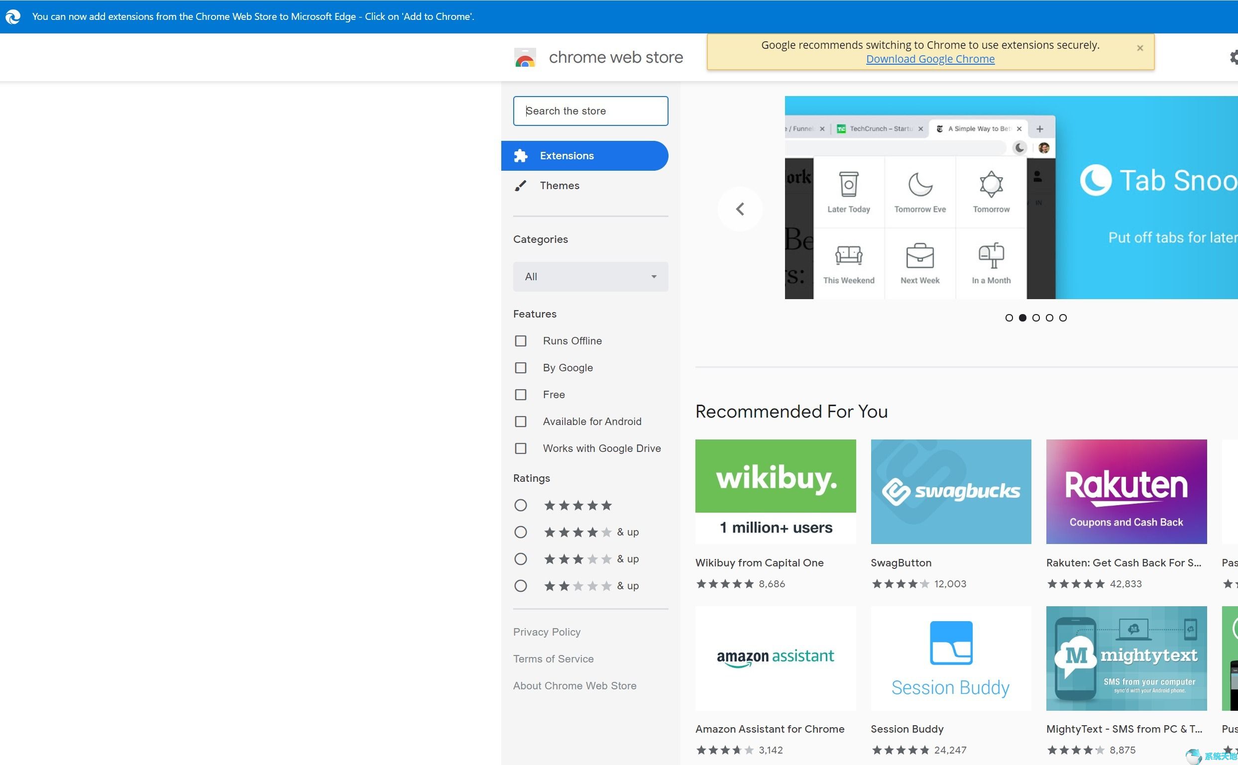The image size is (1238, 765).
Task: Click the search the store input field
Action: coord(591,110)
